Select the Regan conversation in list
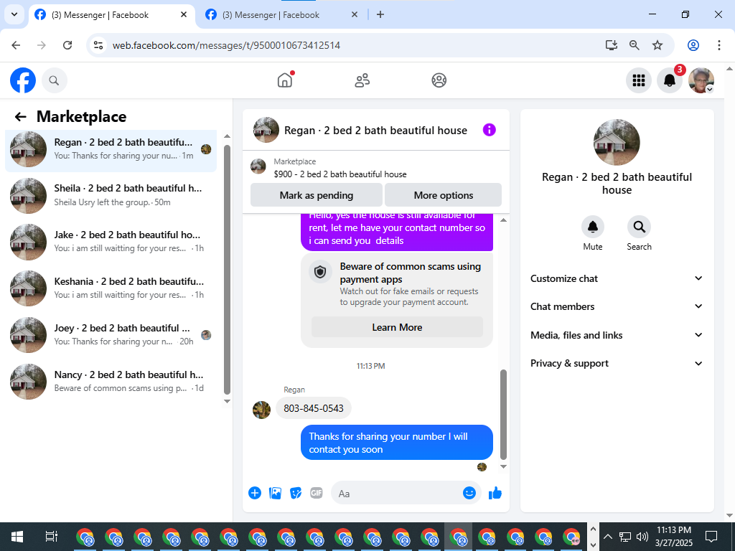The image size is (735, 551). [x=111, y=149]
